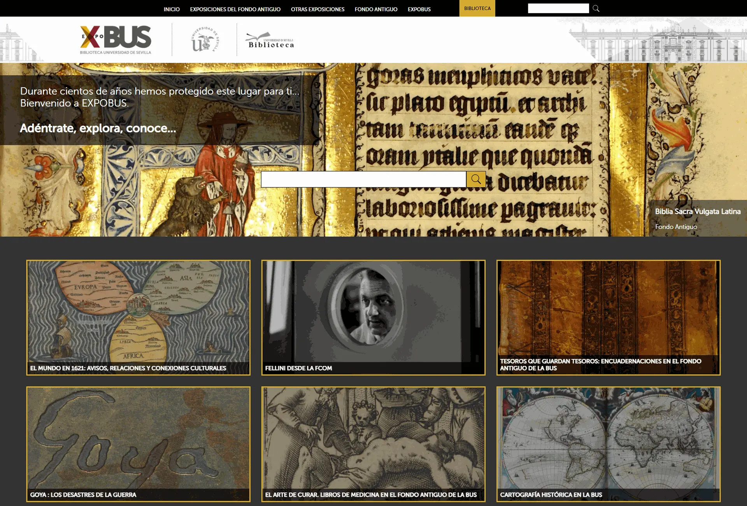Open El arte de curar exhibition card
Screen dimensions: 747x506
(x=373, y=444)
